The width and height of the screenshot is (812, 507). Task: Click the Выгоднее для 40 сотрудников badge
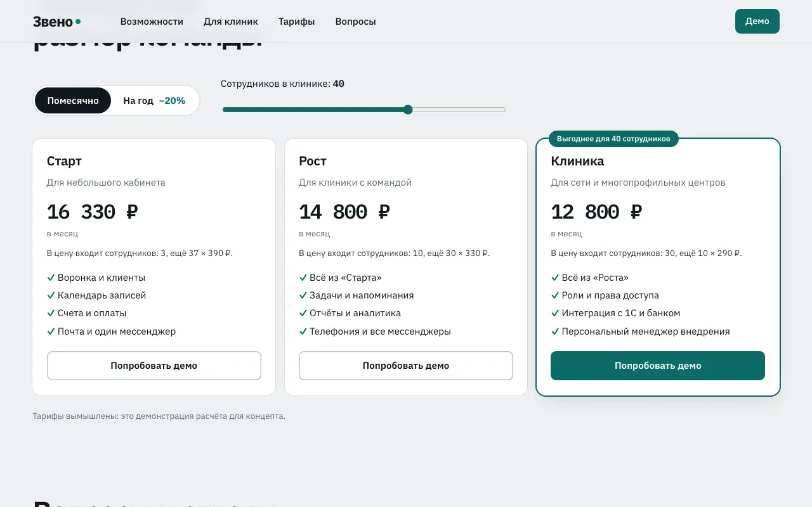pyautogui.click(x=613, y=139)
